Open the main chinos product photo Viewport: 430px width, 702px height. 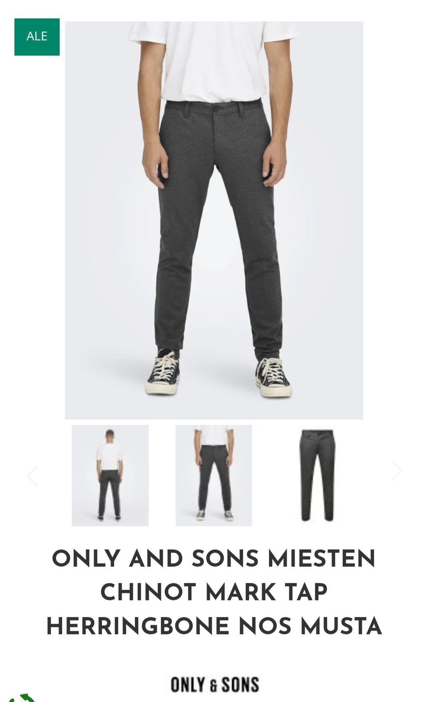pyautogui.click(x=214, y=220)
